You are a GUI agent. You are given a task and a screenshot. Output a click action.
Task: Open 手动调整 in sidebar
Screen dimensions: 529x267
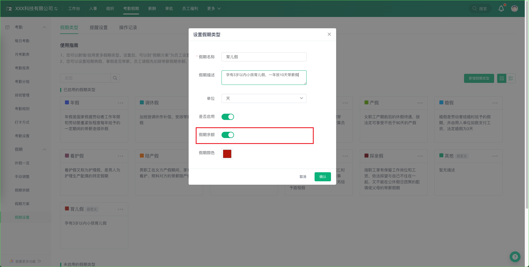coord(22,176)
